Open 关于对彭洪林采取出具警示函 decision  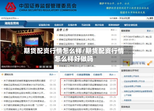click(x=86, y=85)
